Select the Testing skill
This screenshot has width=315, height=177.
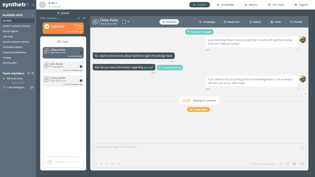click(x=7, y=57)
